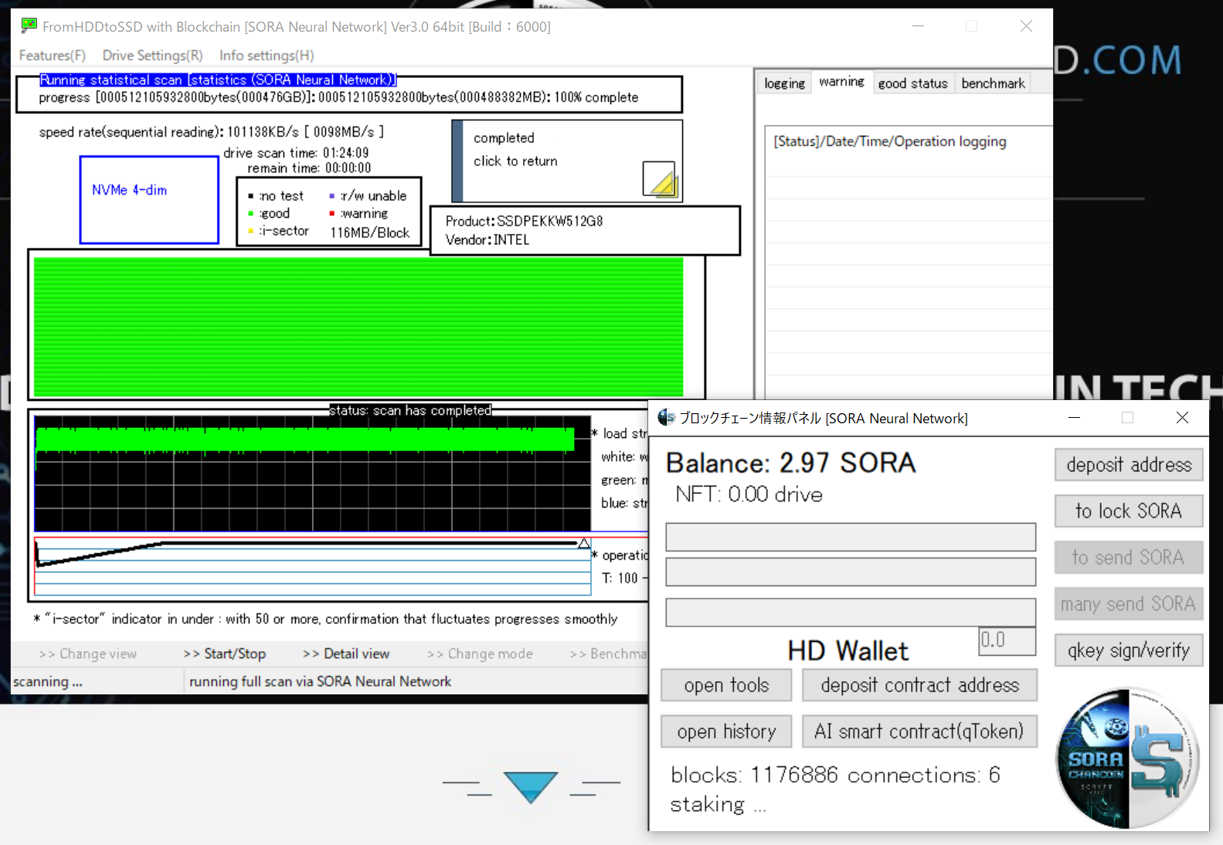
Task: Switch to the logging tab
Action: point(784,83)
